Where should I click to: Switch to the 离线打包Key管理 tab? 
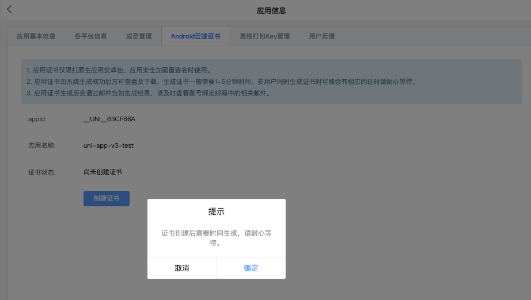click(265, 36)
